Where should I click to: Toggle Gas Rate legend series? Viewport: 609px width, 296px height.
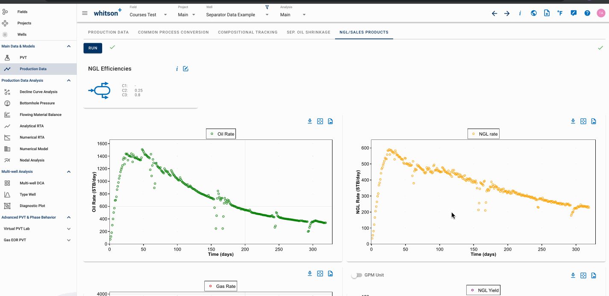[x=221, y=286]
